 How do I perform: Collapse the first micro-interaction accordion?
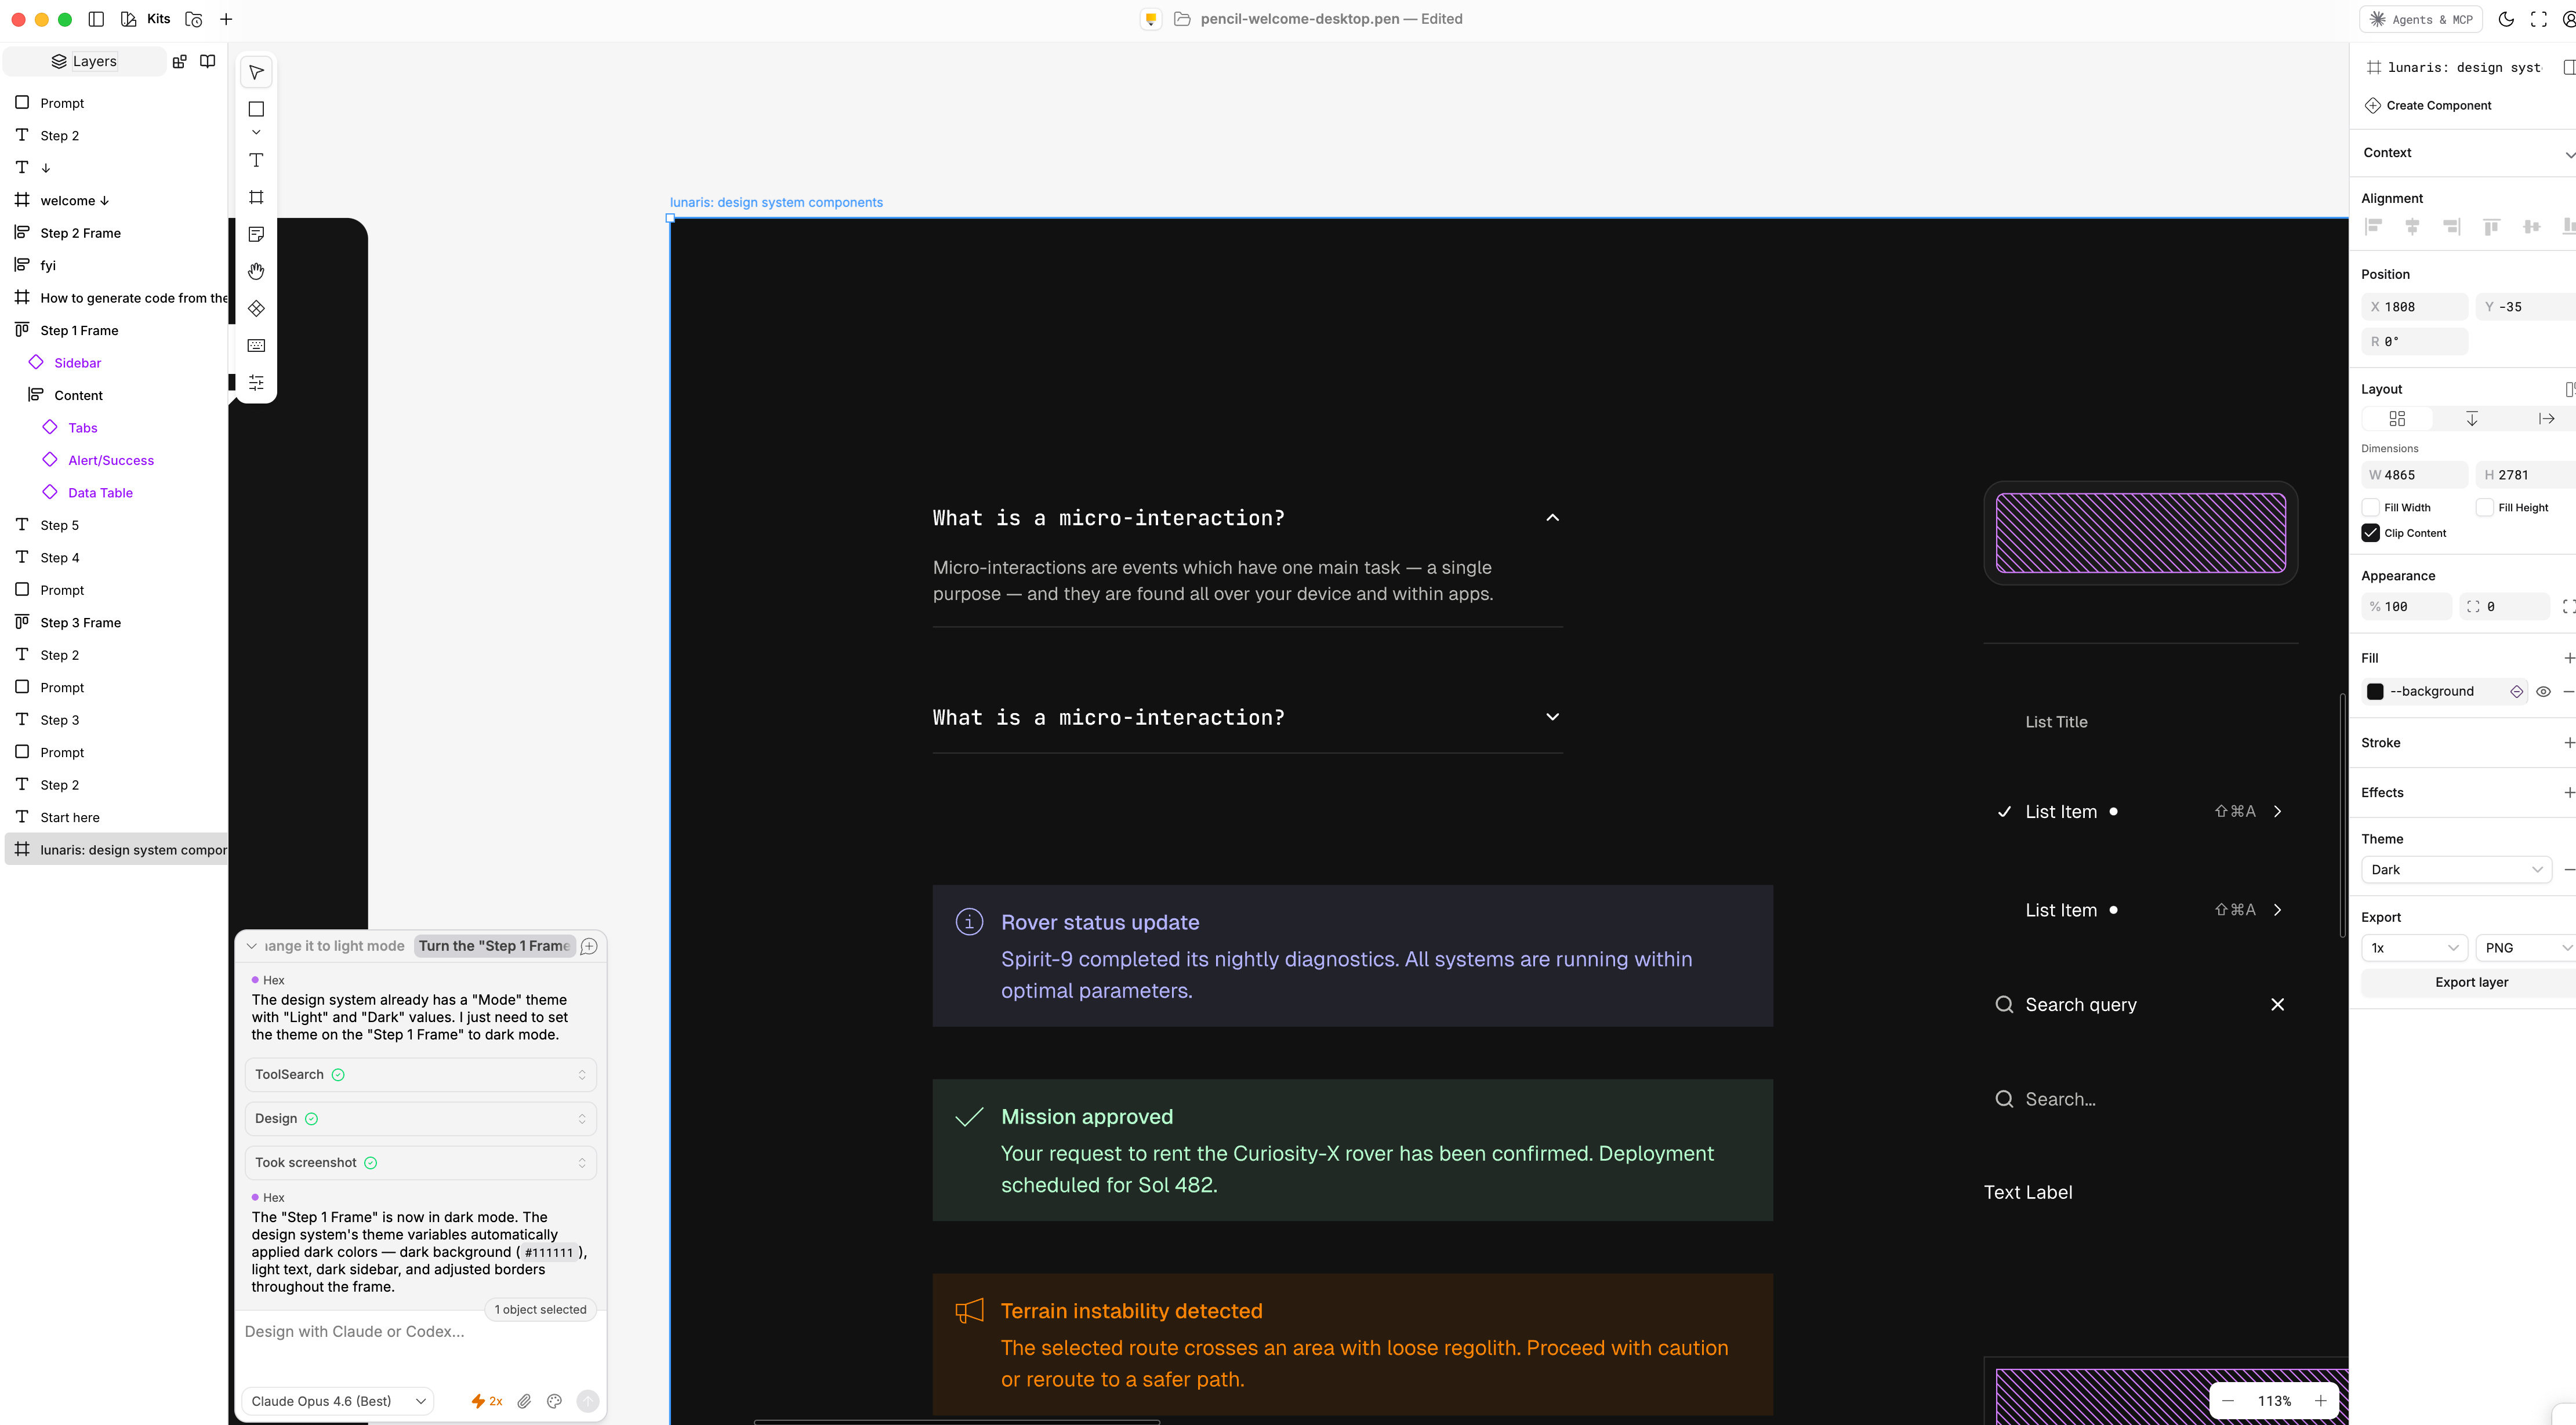(1552, 517)
